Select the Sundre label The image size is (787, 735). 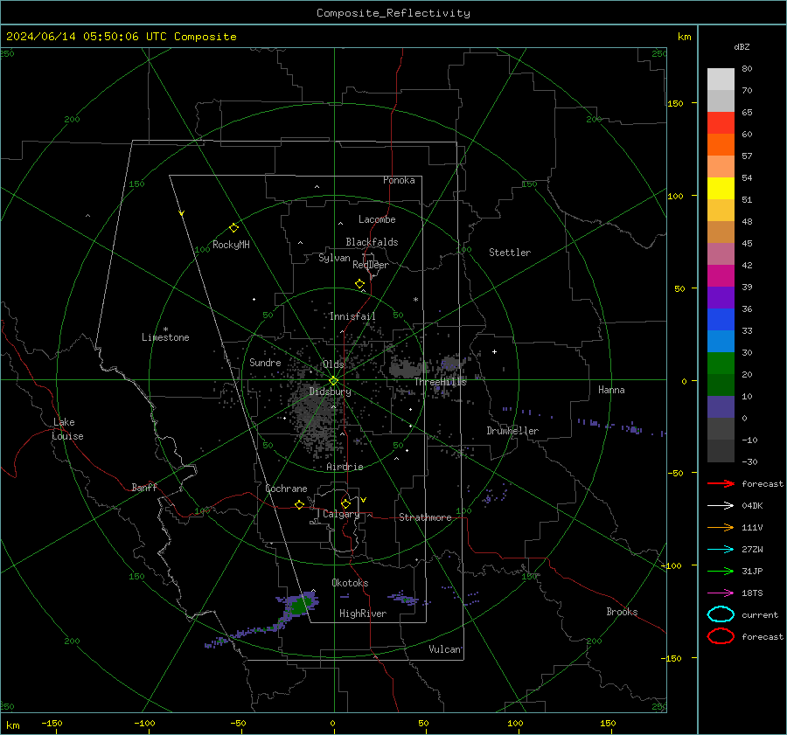click(x=265, y=363)
